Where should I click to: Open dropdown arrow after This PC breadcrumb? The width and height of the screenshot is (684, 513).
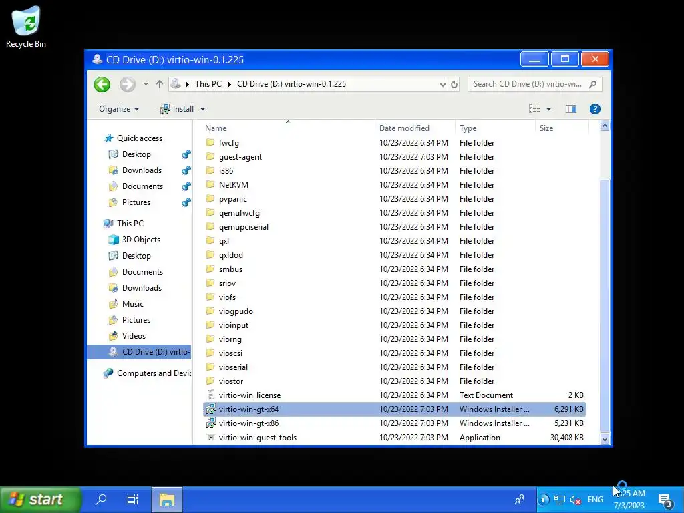click(x=230, y=84)
